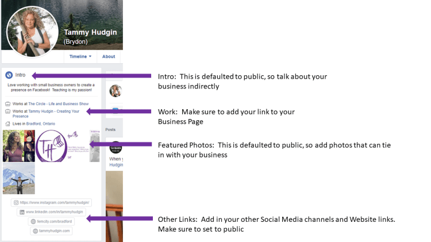Switch to the About tab
431x242 pixels.
(x=109, y=56)
